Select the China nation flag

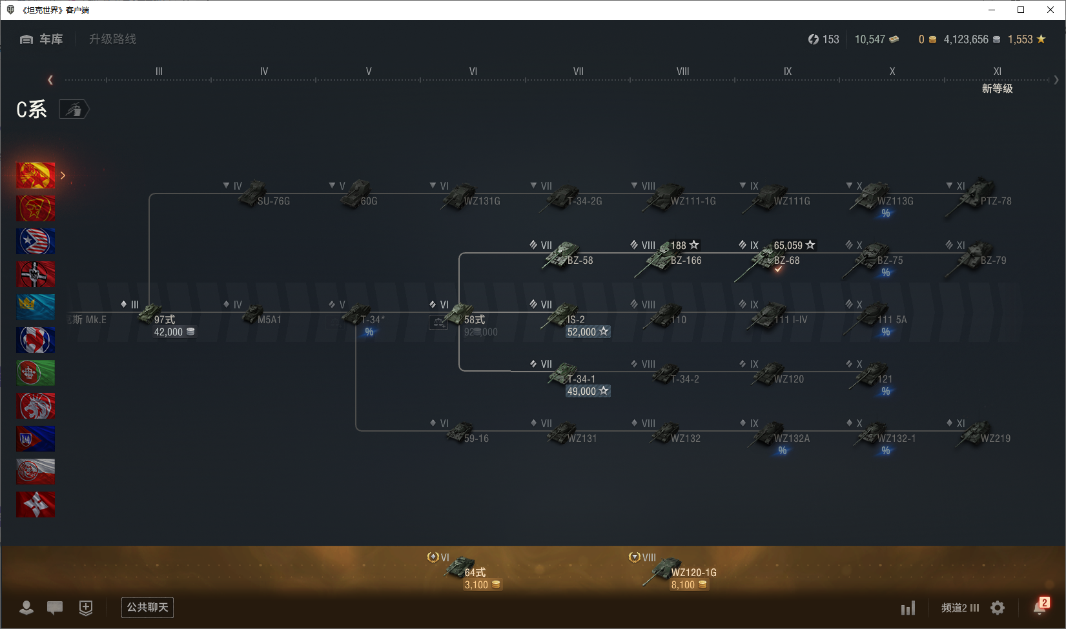point(36,175)
